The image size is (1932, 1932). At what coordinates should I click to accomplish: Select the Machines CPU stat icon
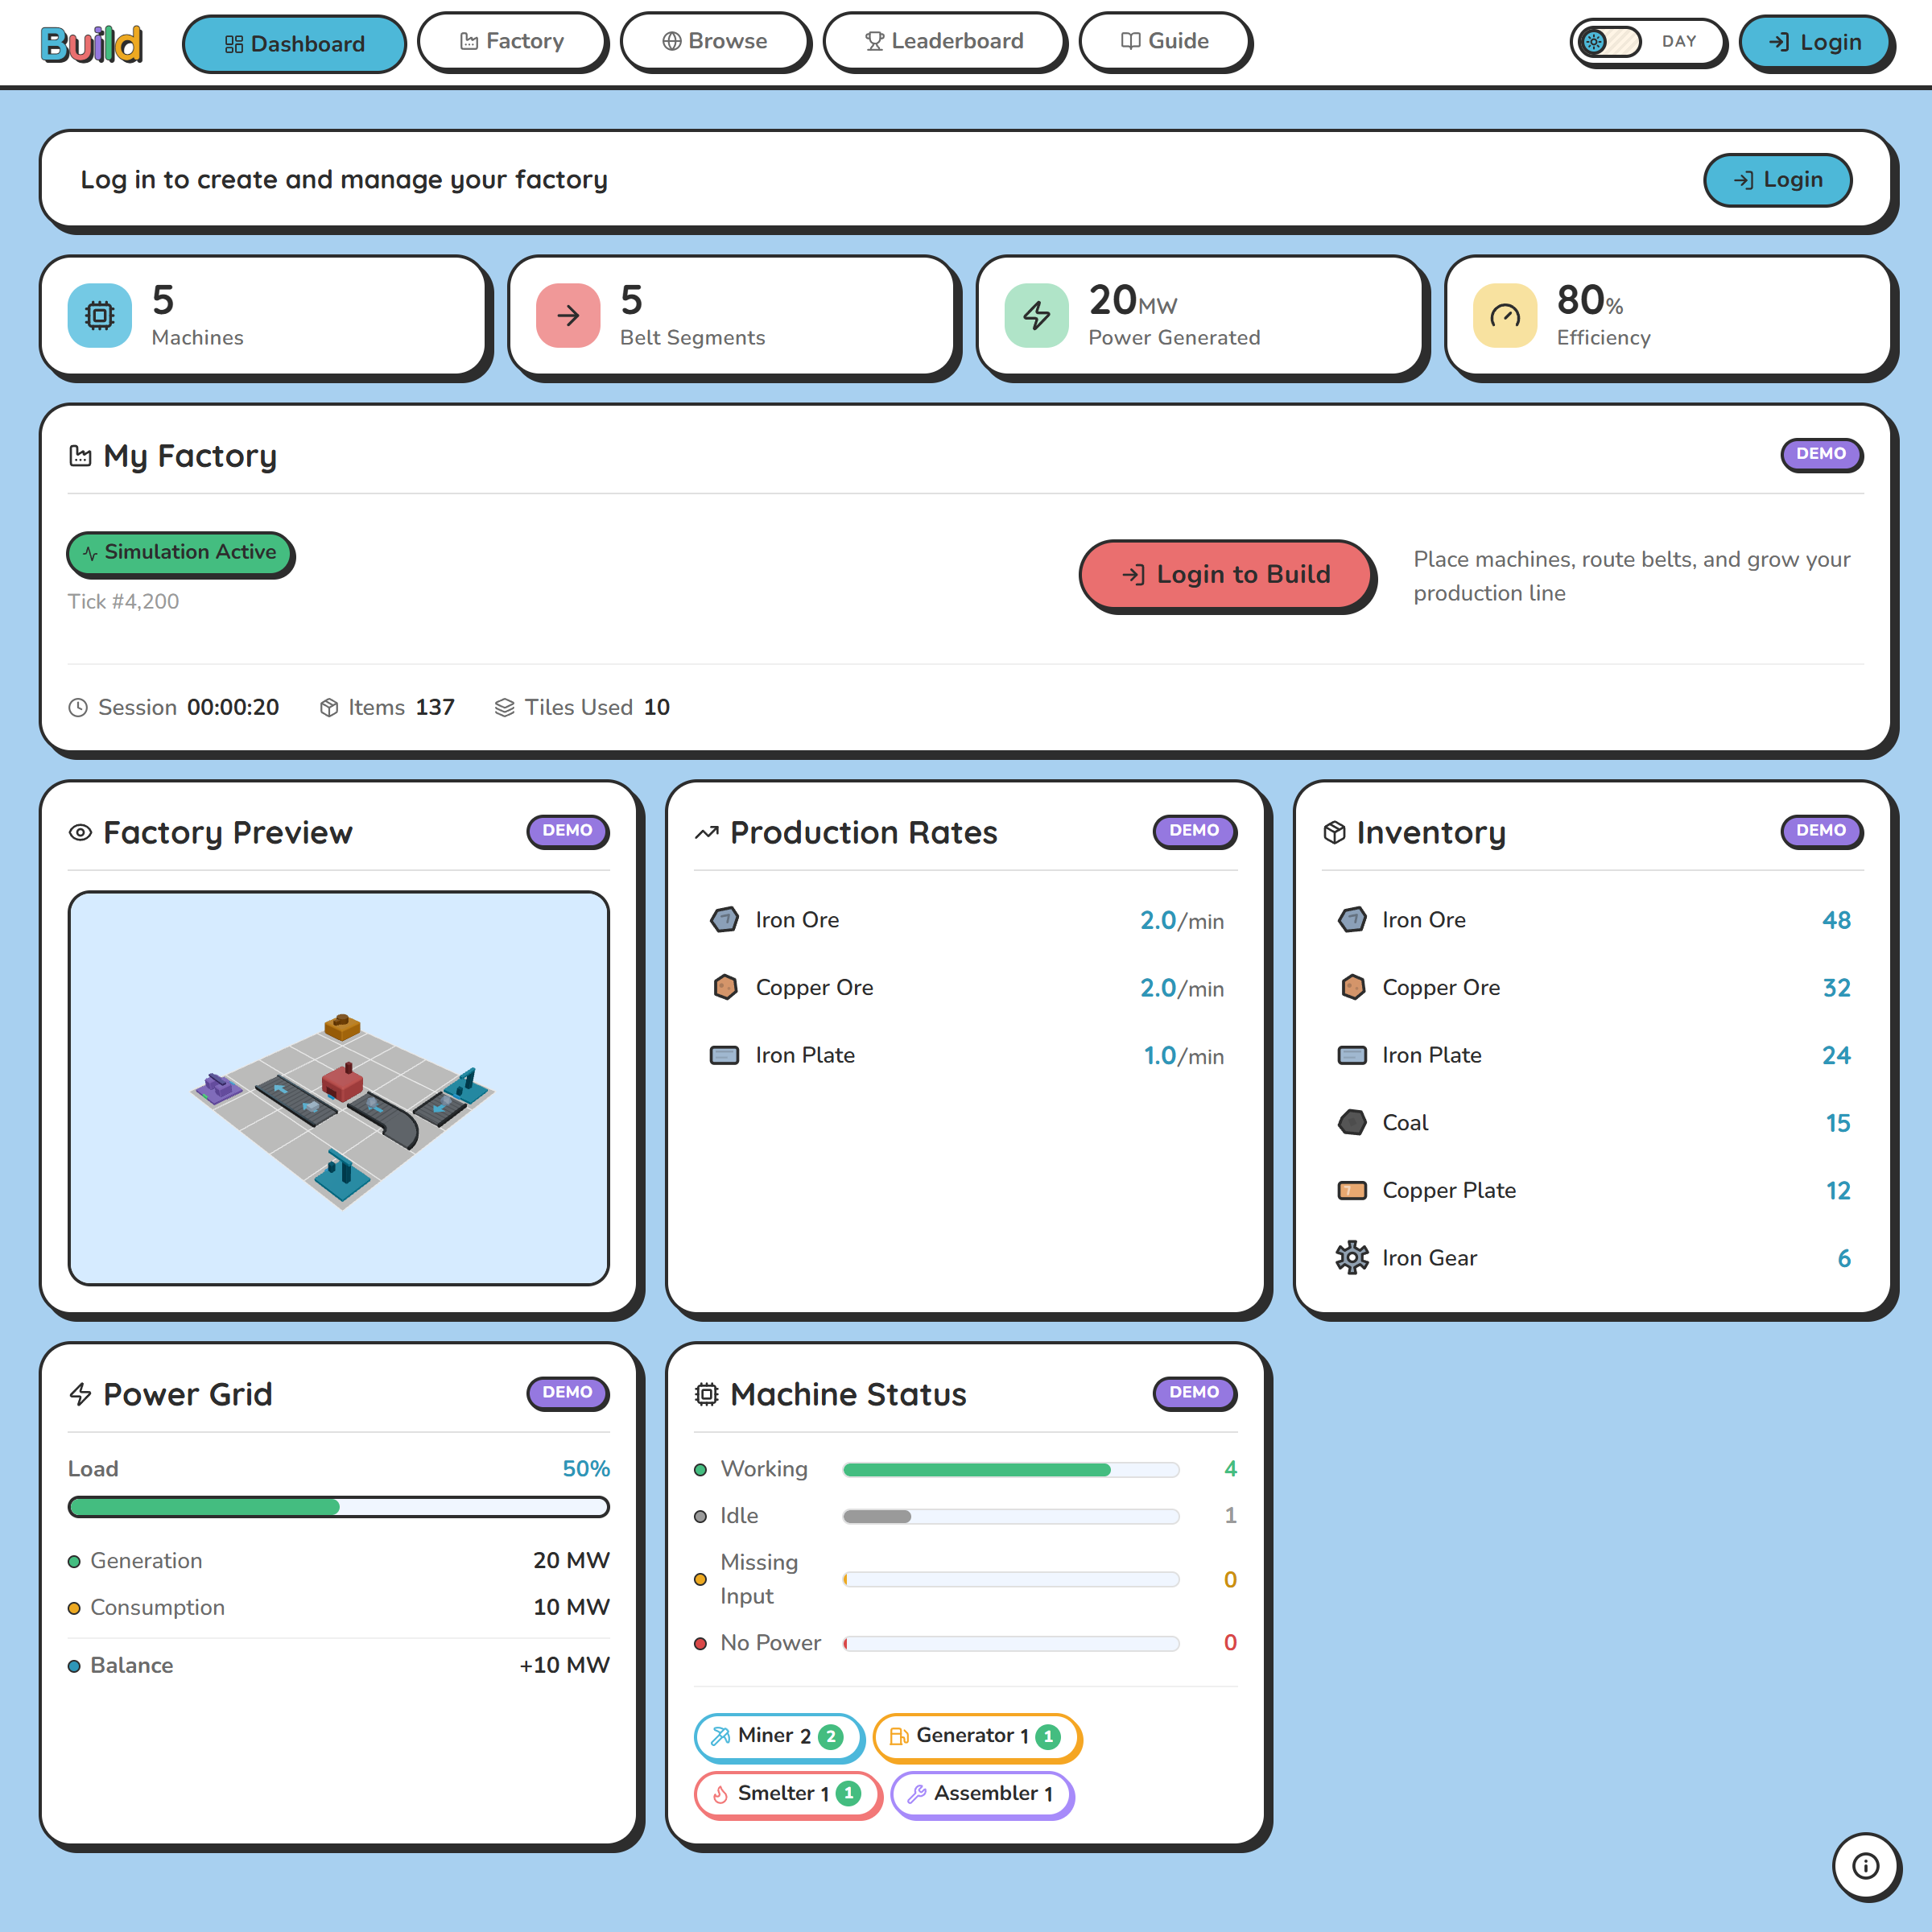(x=99, y=315)
